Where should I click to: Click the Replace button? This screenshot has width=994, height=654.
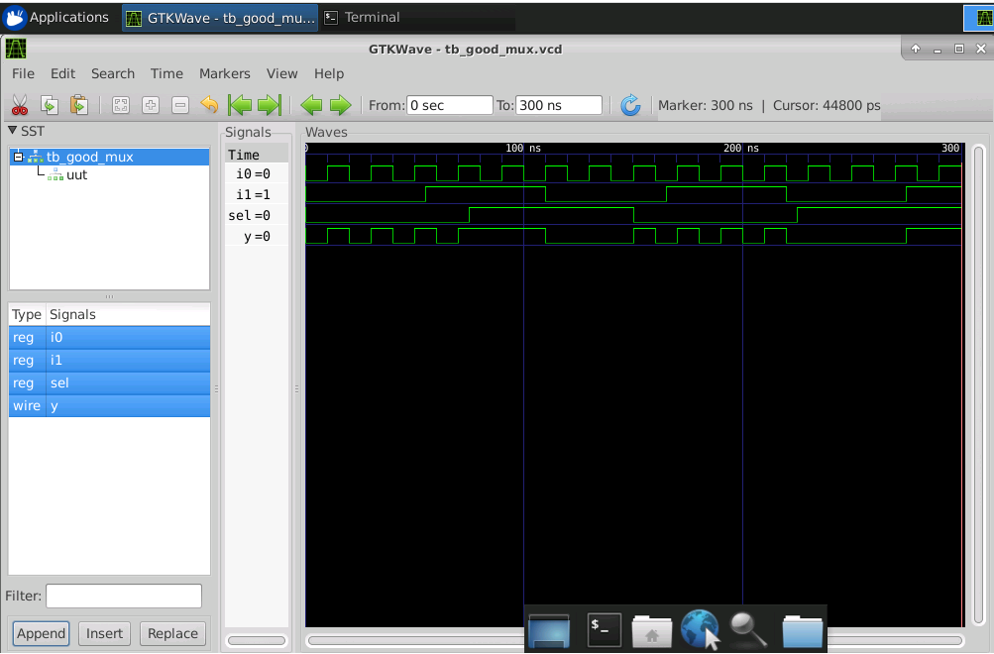(x=172, y=633)
